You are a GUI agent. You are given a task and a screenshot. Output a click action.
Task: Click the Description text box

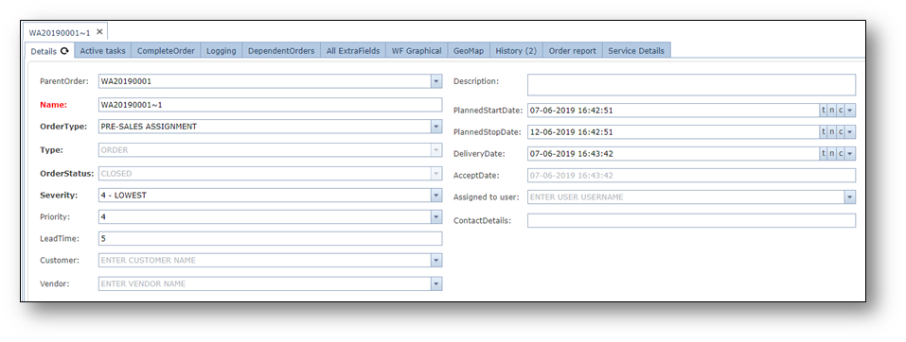pyautogui.click(x=691, y=85)
